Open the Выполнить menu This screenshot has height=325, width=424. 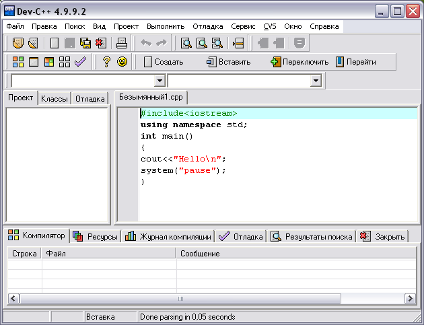click(166, 26)
